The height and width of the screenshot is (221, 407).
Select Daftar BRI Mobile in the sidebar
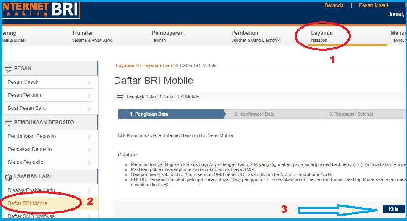coord(50,203)
